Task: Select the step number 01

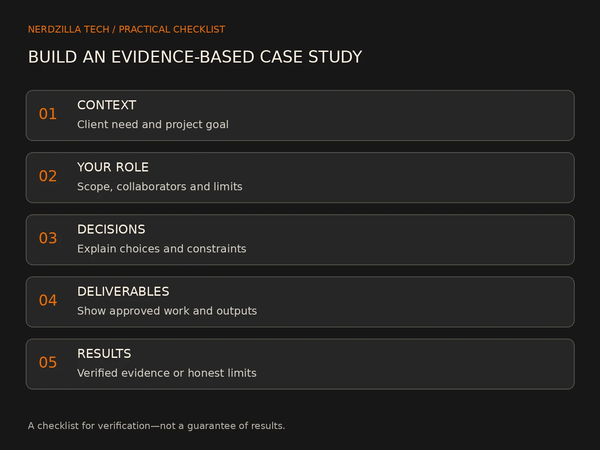Action: pos(48,114)
